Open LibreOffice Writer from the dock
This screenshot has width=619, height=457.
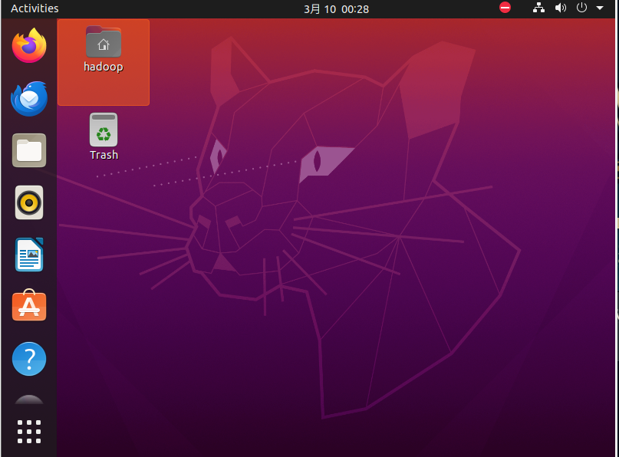coord(29,255)
